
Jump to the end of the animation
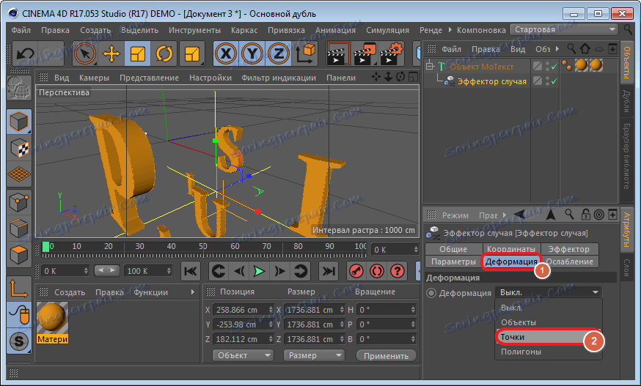329,271
